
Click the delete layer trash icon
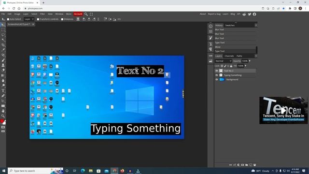[254, 165]
